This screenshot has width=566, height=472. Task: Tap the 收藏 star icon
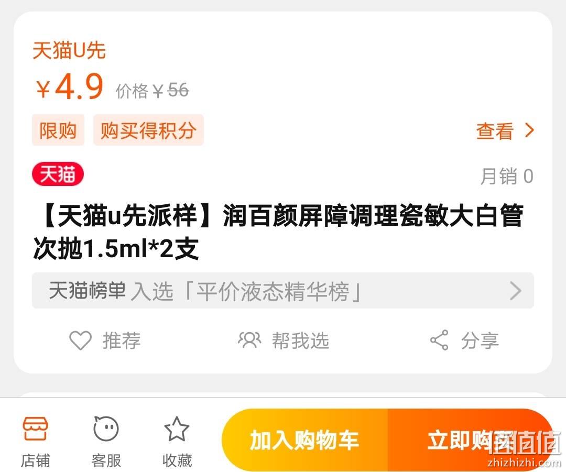click(x=177, y=429)
